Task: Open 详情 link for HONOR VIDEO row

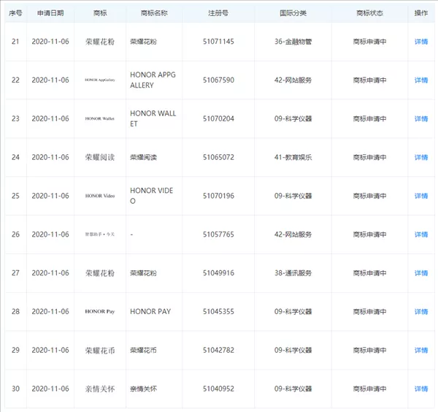Action: [421, 196]
